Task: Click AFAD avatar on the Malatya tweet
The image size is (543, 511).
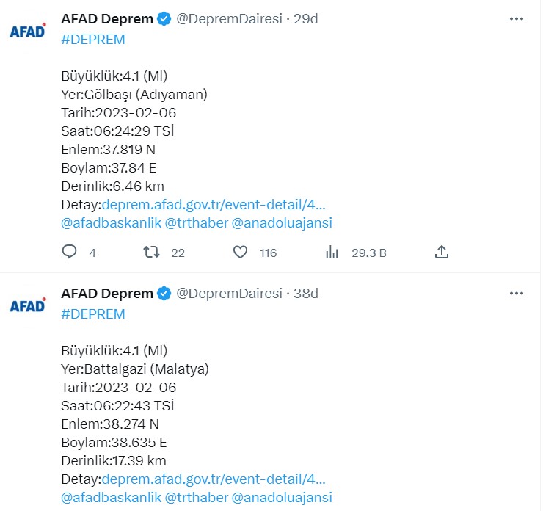Action: (x=28, y=305)
